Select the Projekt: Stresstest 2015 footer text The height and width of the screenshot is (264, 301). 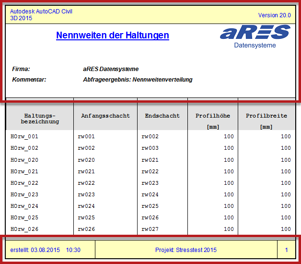186,250
